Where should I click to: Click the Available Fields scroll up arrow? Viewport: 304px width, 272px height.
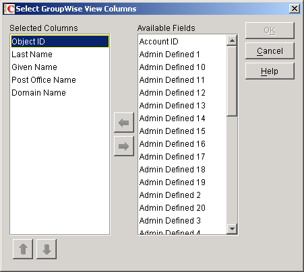(232, 40)
